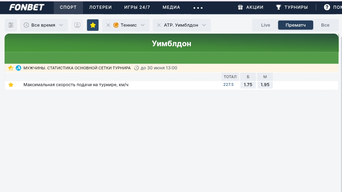The image size is (342, 192).
Task: Toggle the video broadcast filter icon
Action: 77,25
